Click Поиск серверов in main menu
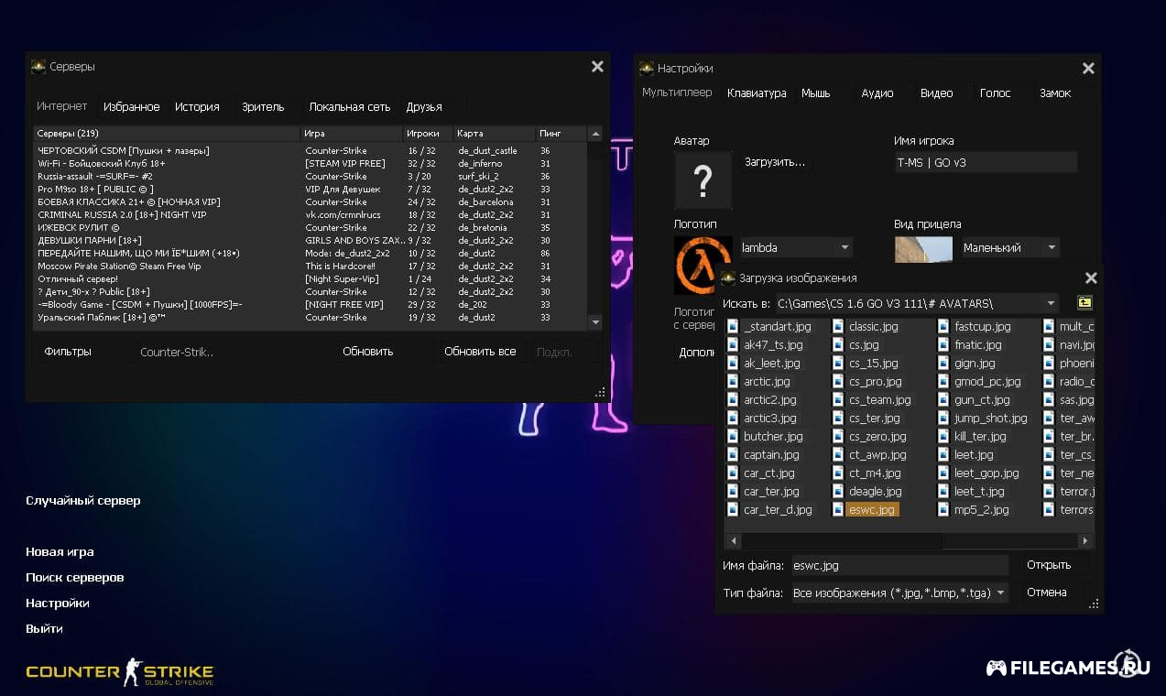This screenshot has height=696, width=1166. click(75, 578)
